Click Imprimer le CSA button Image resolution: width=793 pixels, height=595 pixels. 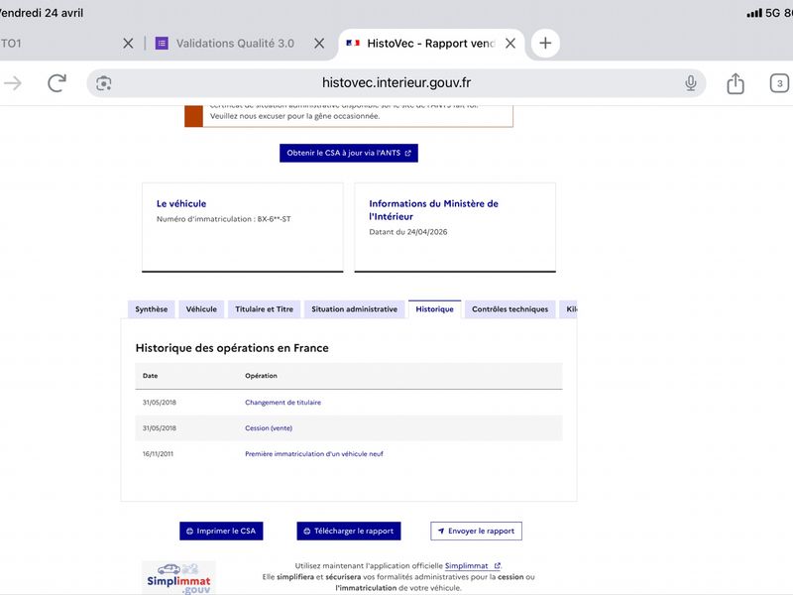click(x=221, y=531)
